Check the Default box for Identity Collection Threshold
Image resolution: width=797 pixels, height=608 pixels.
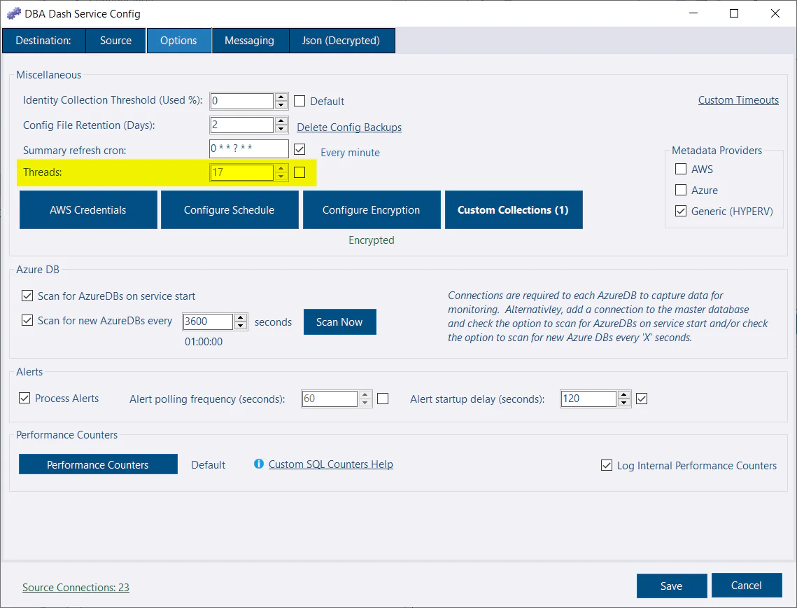point(299,101)
